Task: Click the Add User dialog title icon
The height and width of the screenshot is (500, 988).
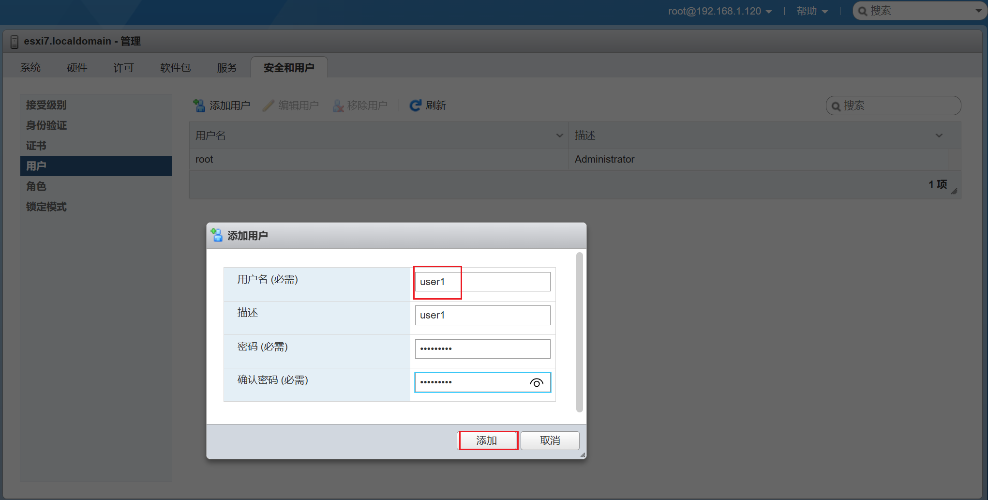Action: (217, 235)
